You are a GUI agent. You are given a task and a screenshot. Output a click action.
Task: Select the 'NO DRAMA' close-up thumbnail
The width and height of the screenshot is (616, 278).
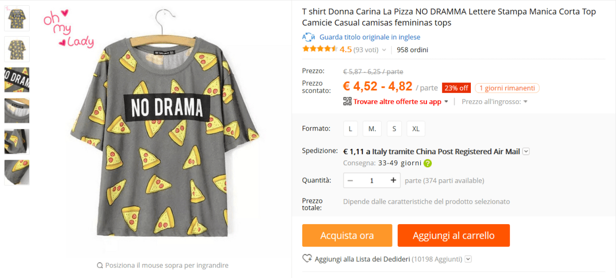pyautogui.click(x=17, y=80)
